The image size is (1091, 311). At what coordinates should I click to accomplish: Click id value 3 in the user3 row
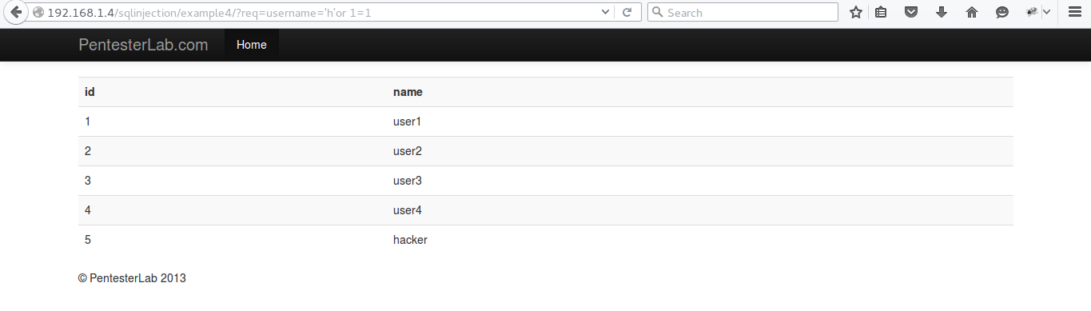pos(88,181)
